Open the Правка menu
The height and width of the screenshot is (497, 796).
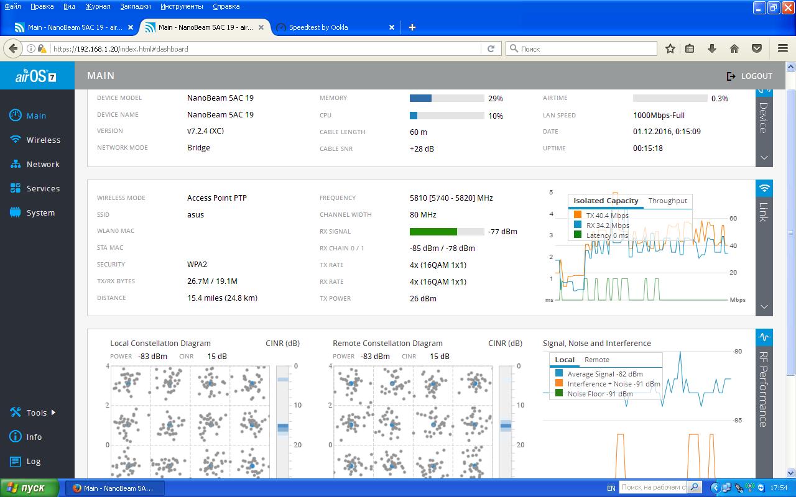(42, 6)
